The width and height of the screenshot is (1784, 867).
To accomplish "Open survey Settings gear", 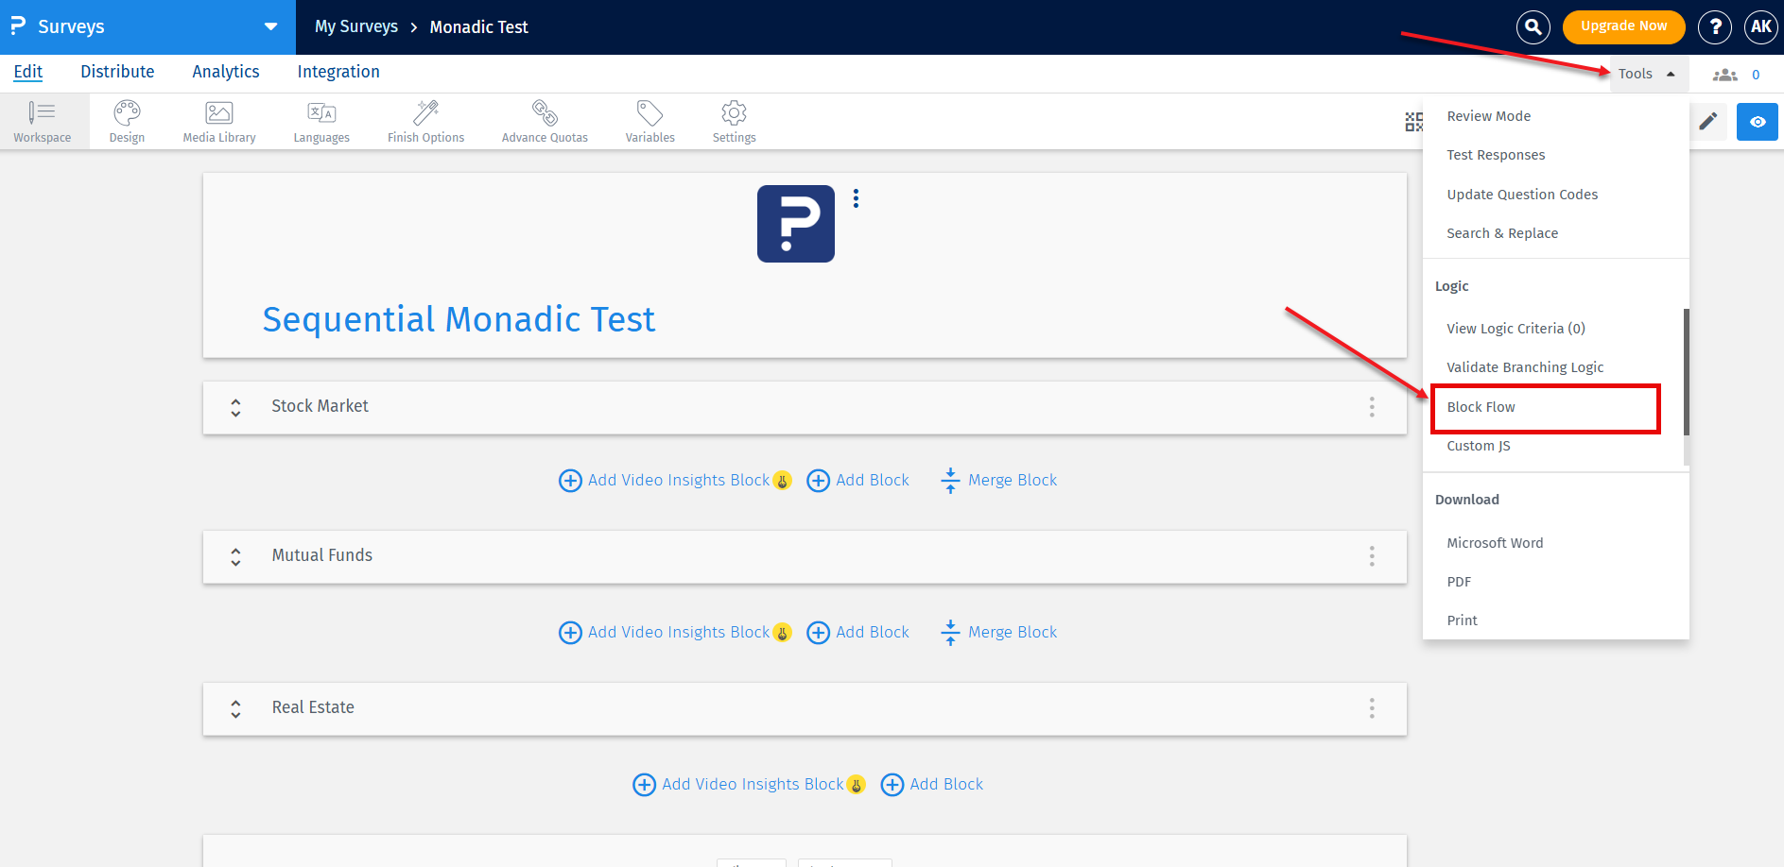I will [734, 122].
